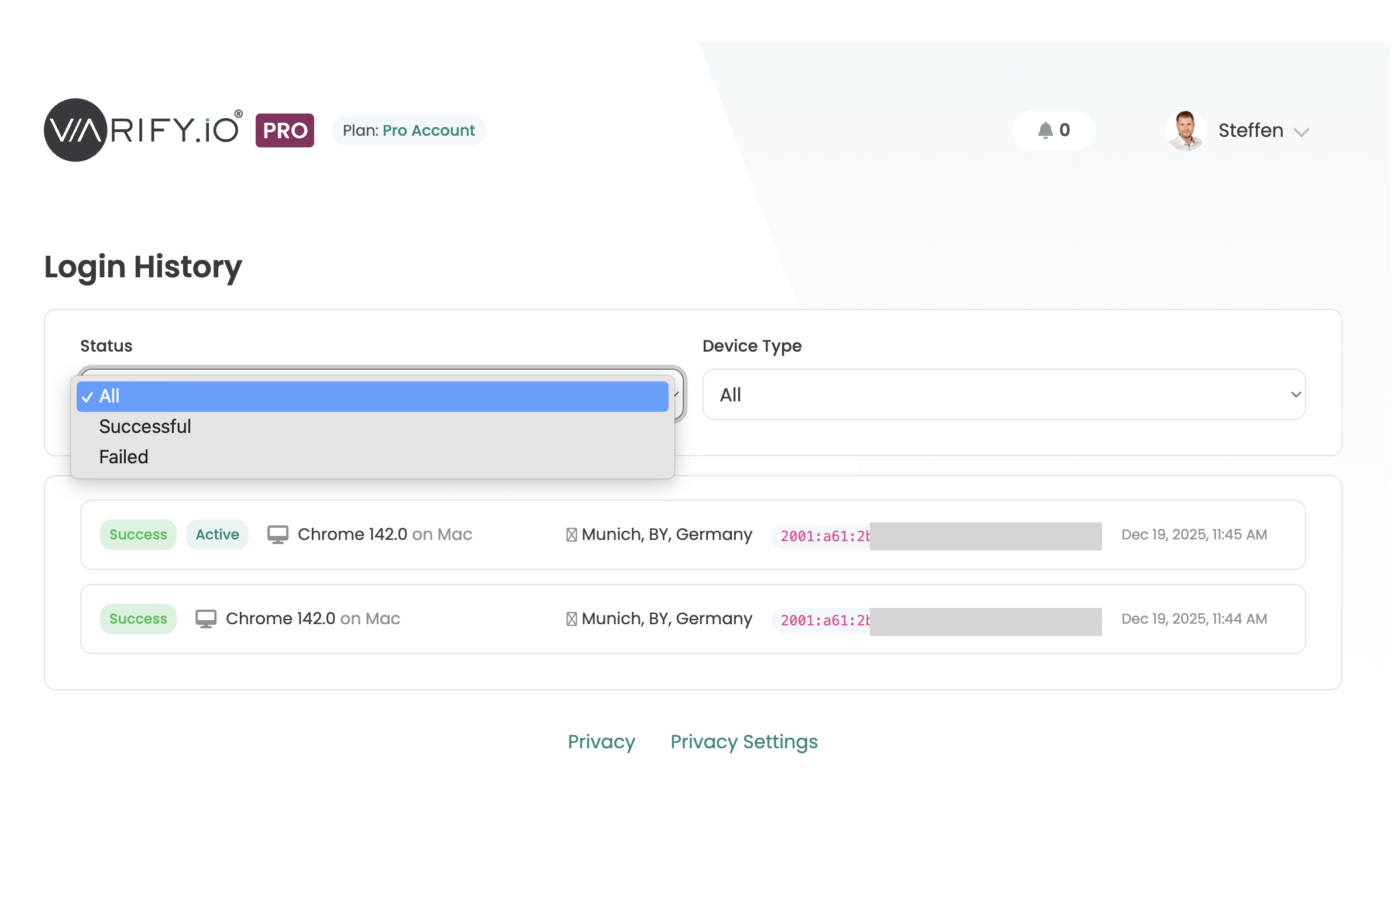Click Steffen's profile avatar
The width and height of the screenshot is (1391, 915).
[1186, 130]
